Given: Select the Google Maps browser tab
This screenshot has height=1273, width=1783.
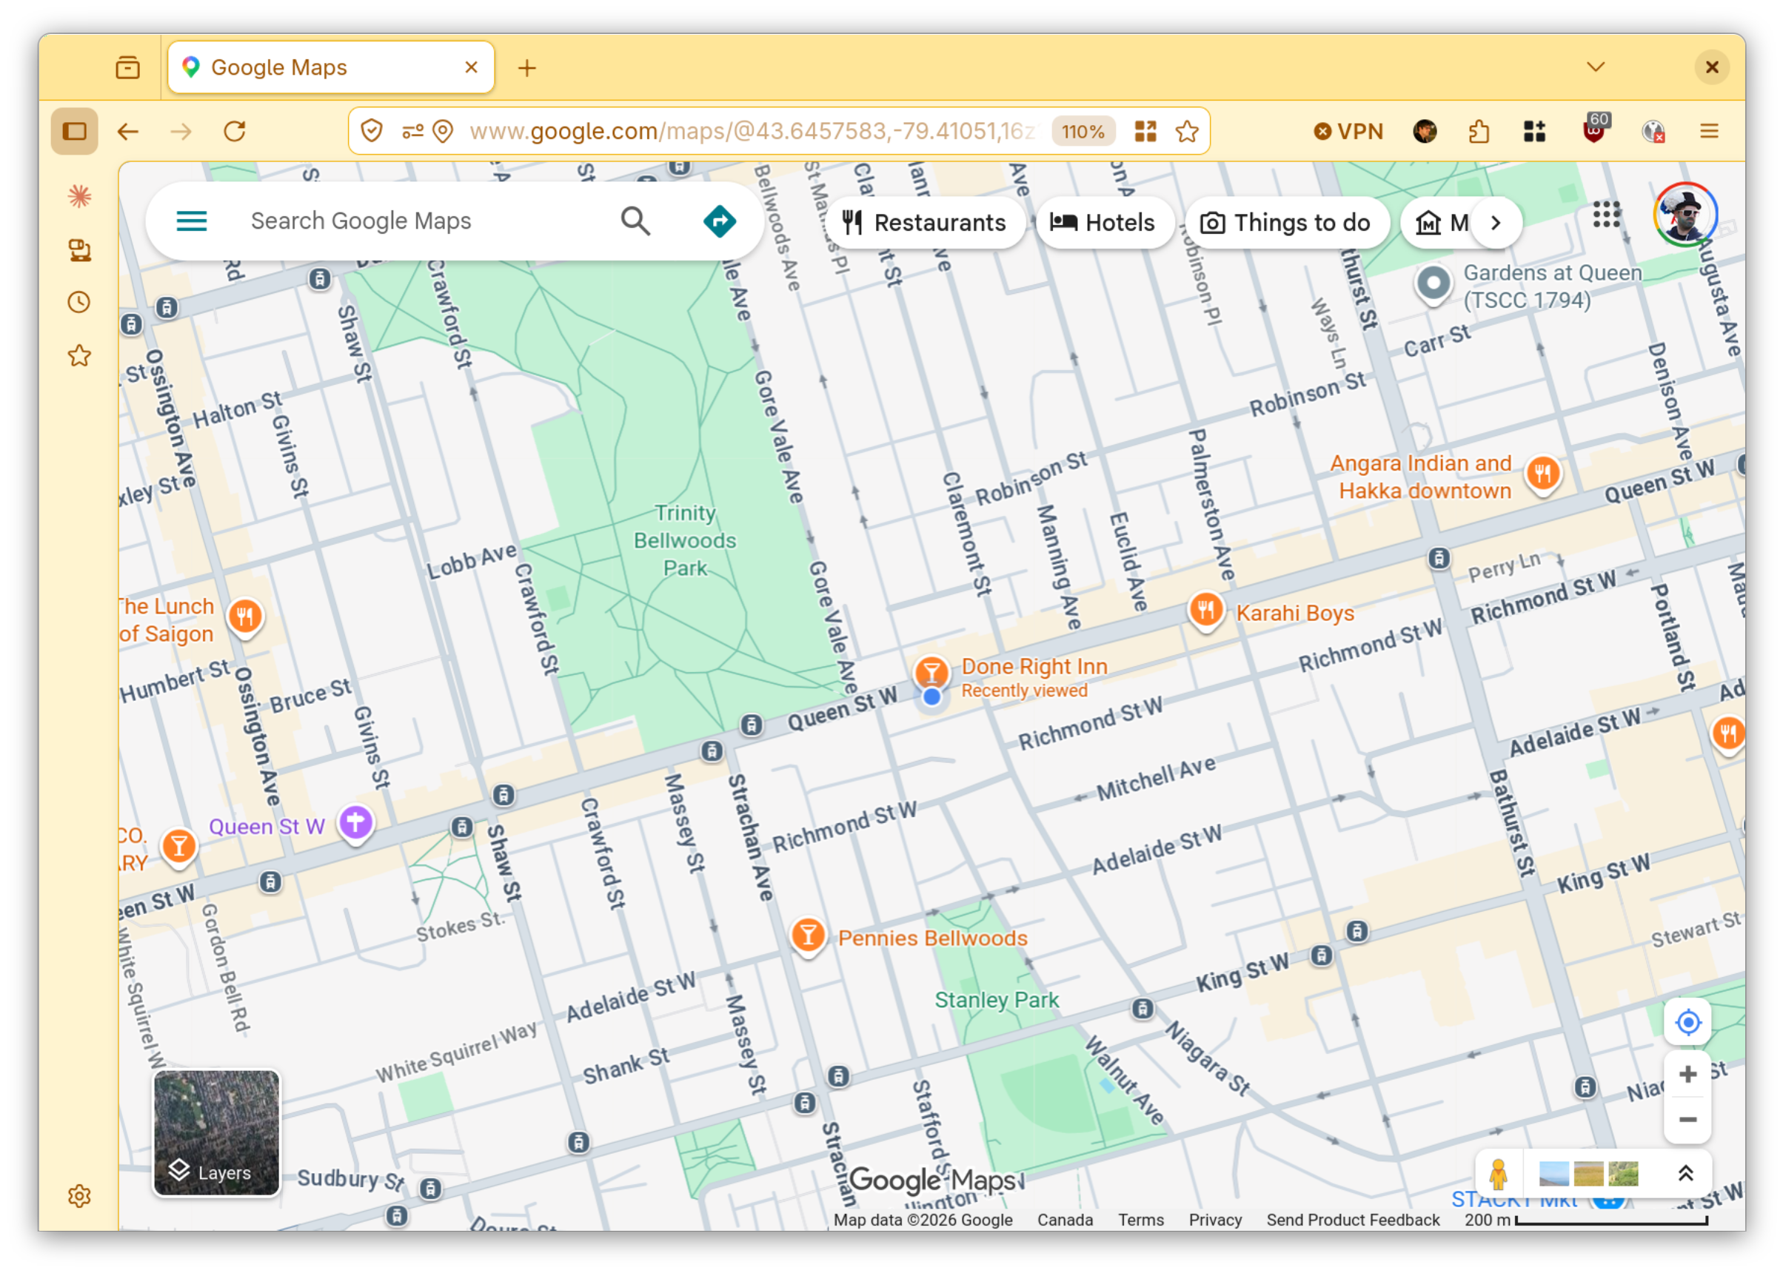Looking at the screenshot, I should click(331, 67).
